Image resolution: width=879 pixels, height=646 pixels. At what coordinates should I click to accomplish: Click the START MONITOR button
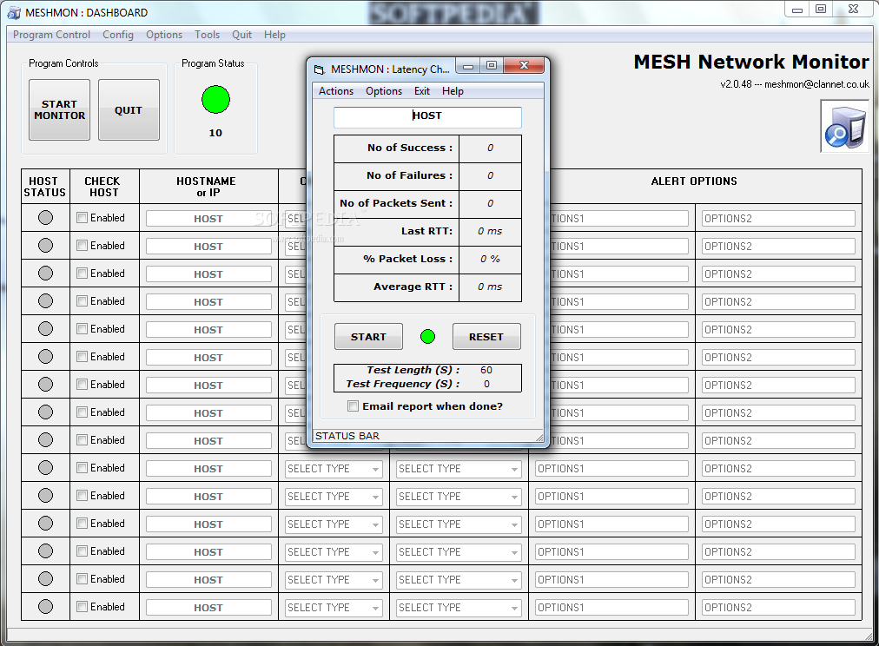pos(59,109)
